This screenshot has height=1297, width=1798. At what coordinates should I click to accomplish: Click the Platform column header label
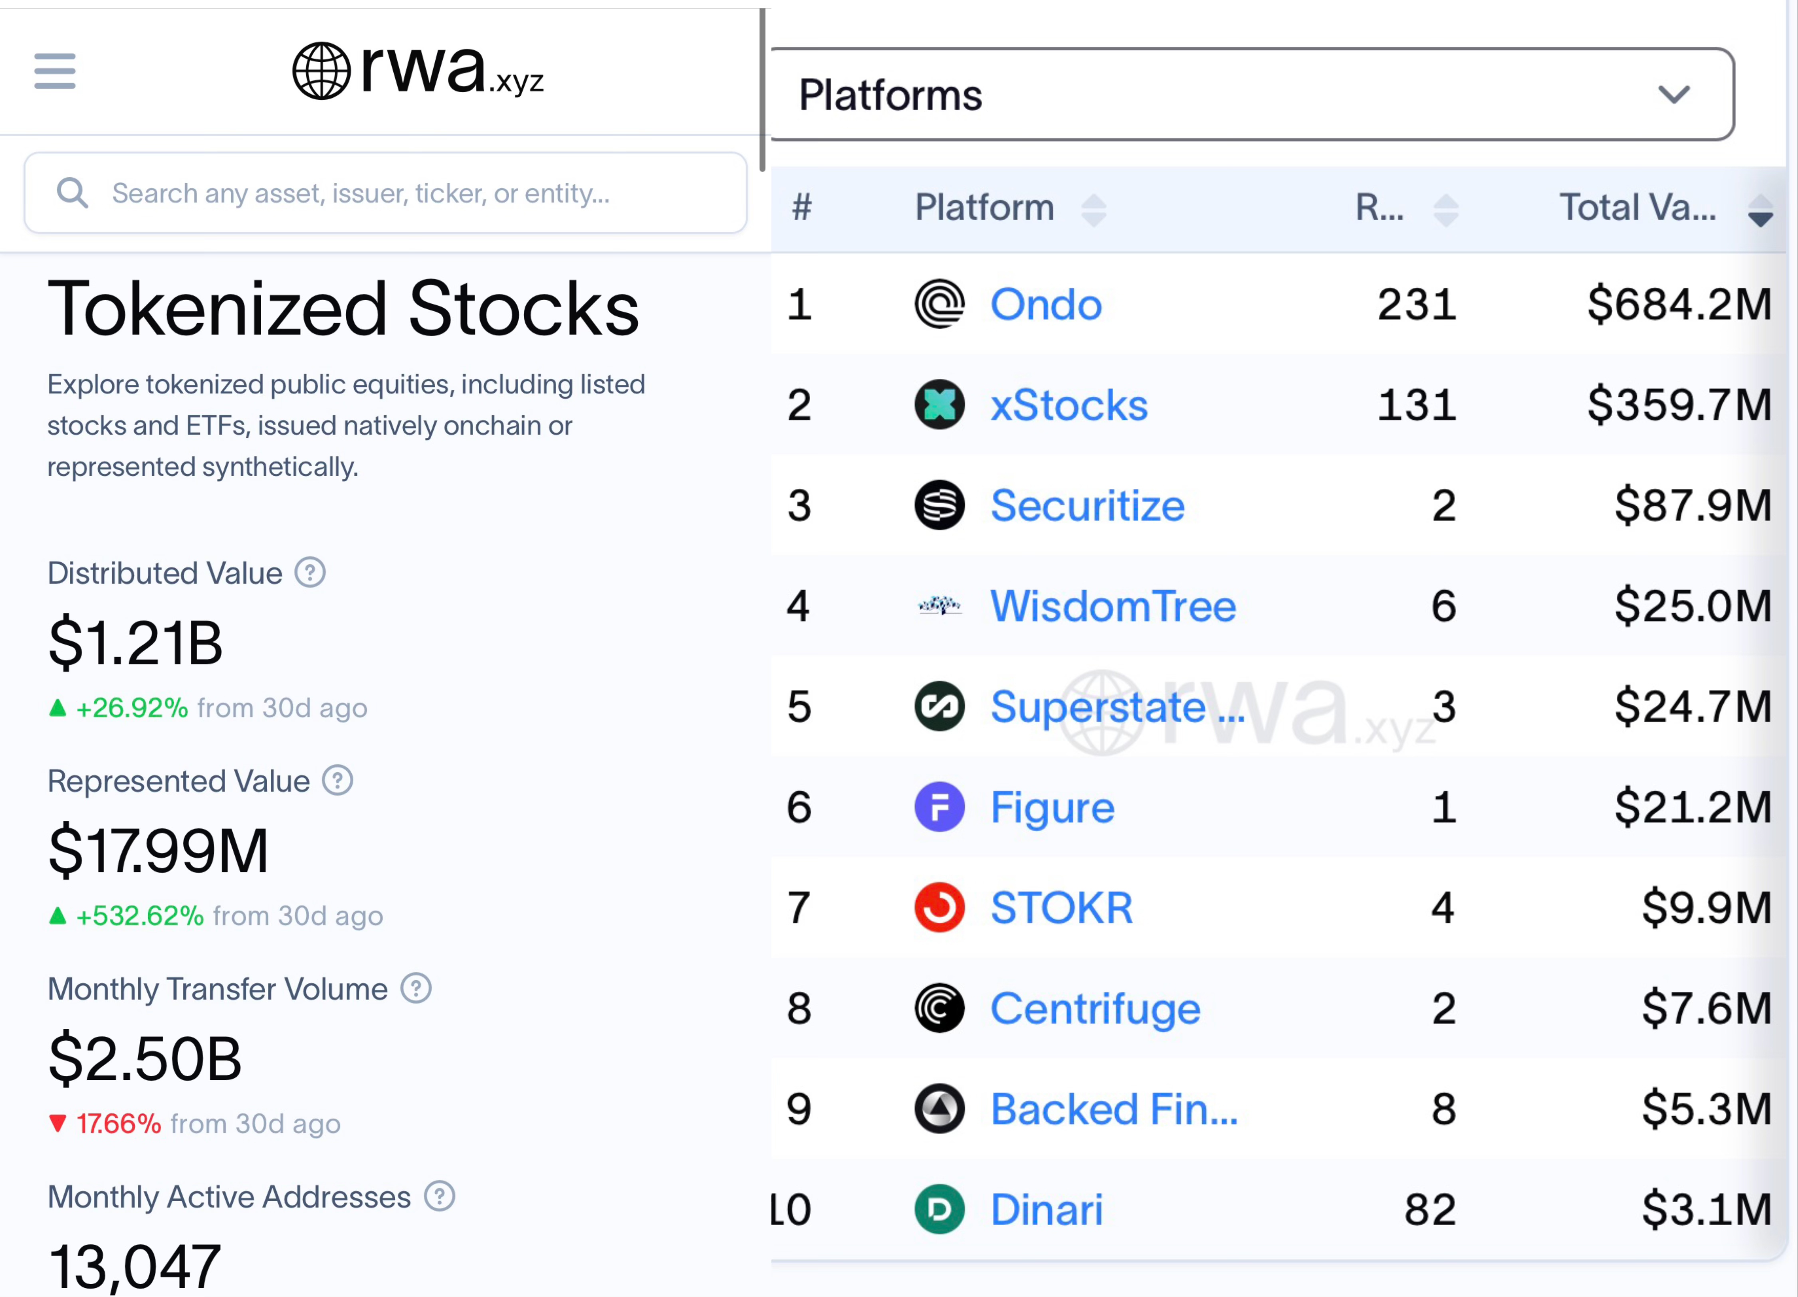[x=985, y=208]
